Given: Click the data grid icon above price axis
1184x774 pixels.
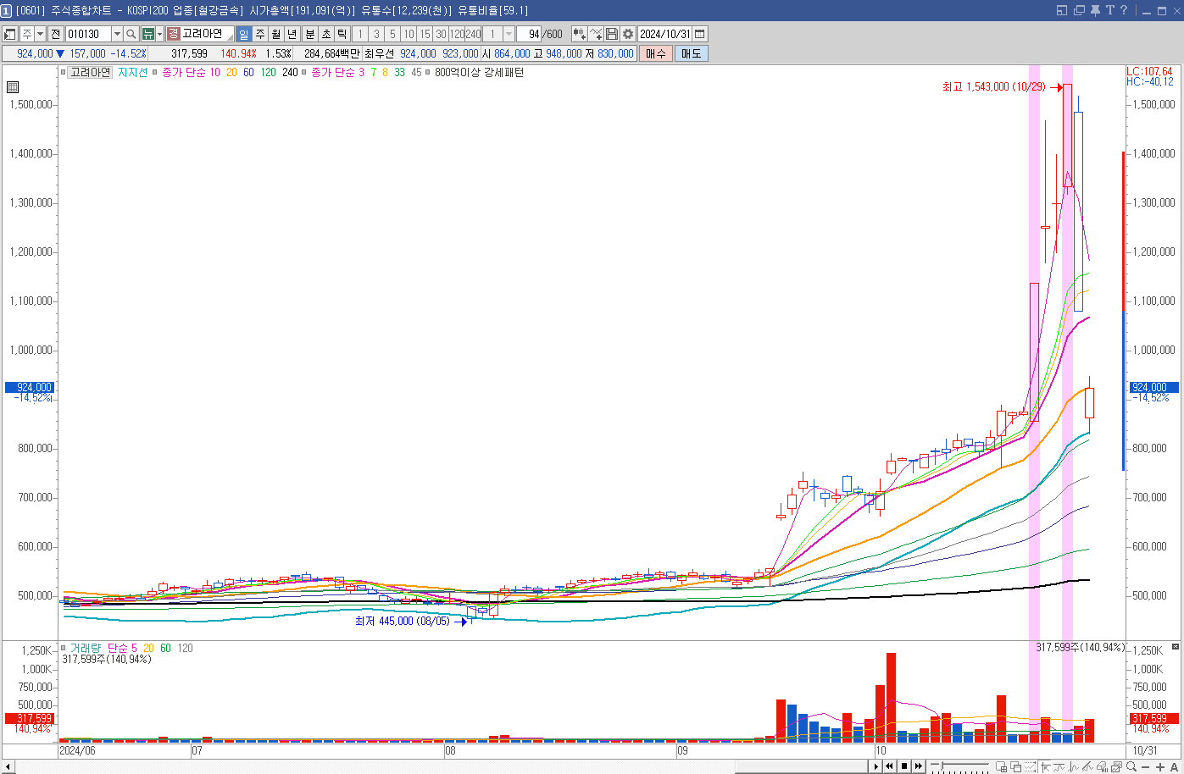Looking at the screenshot, I should tap(13, 86).
